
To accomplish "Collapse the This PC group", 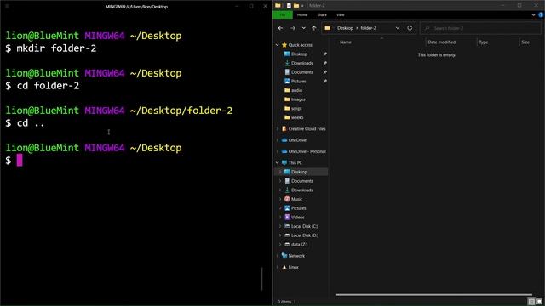I will [x=278, y=162].
